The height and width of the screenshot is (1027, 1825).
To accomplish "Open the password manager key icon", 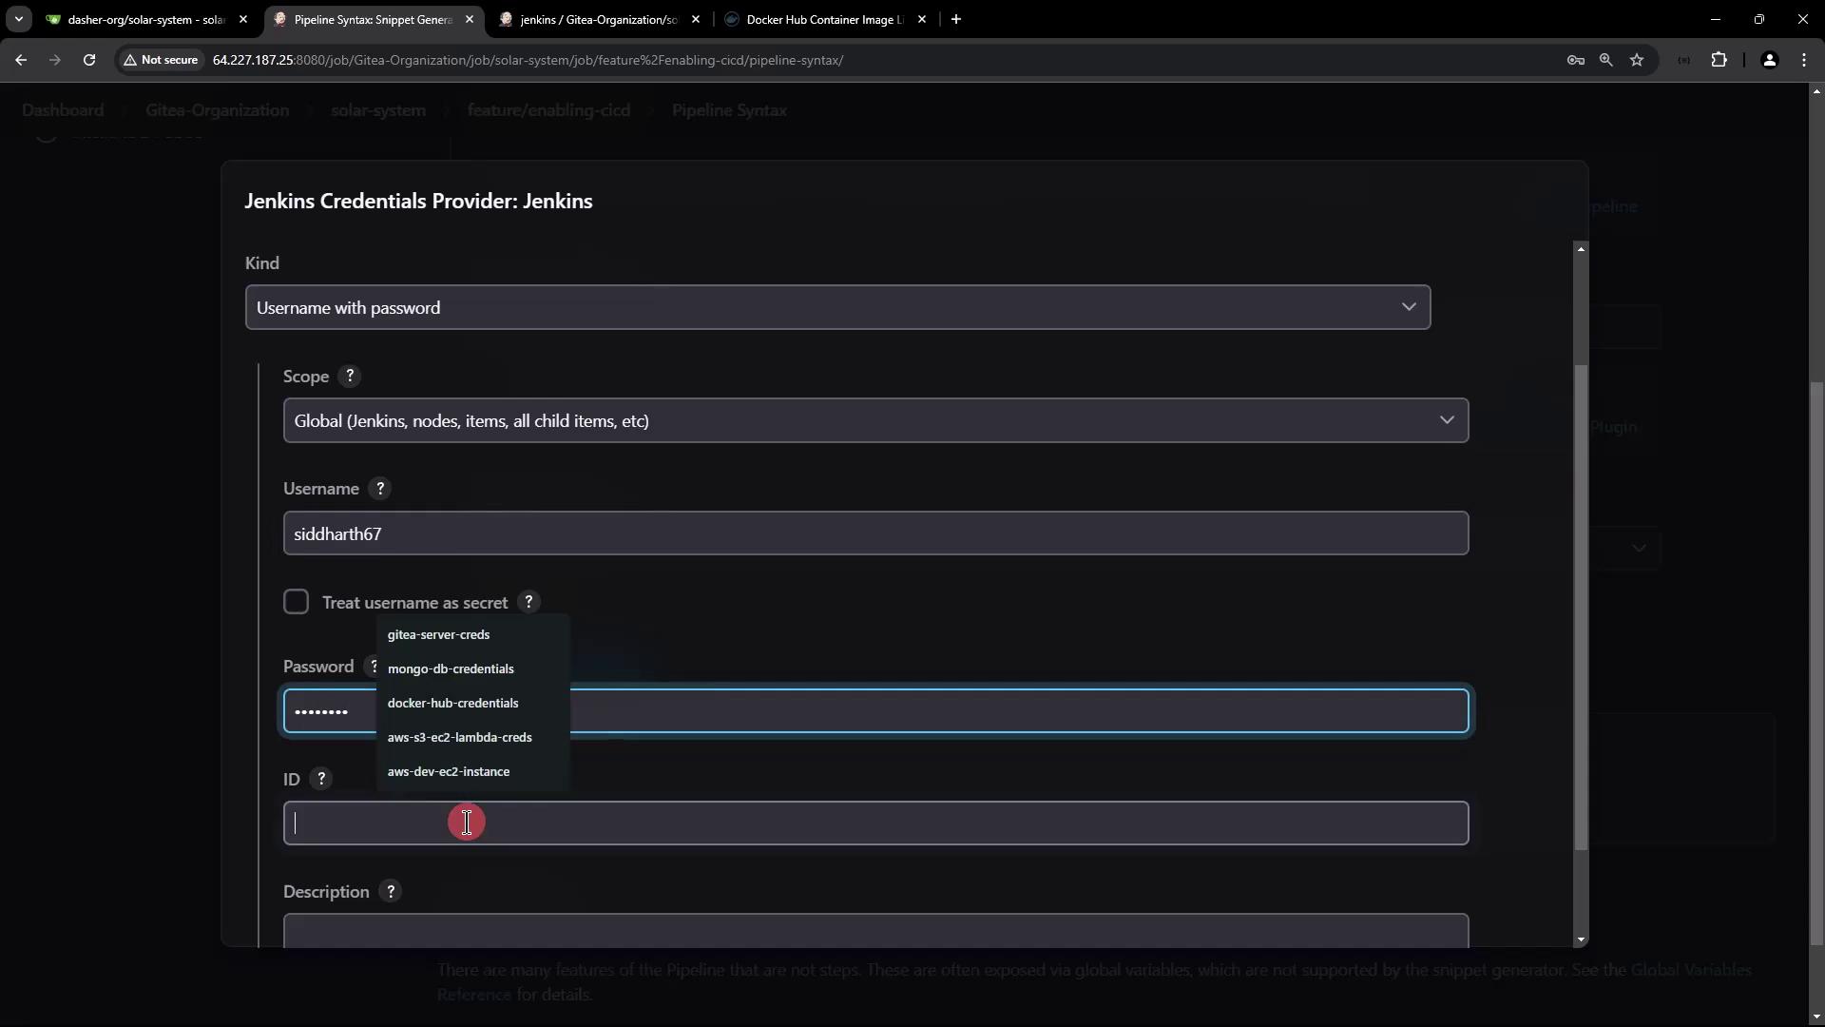I will [x=1575, y=60].
